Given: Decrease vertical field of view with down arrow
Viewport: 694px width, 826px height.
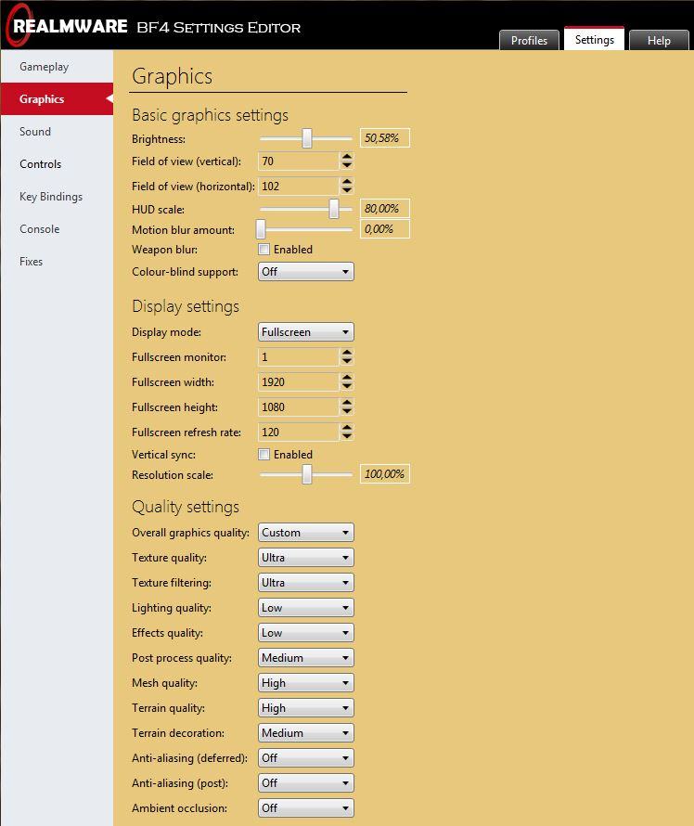Looking at the screenshot, I should pos(346,165).
